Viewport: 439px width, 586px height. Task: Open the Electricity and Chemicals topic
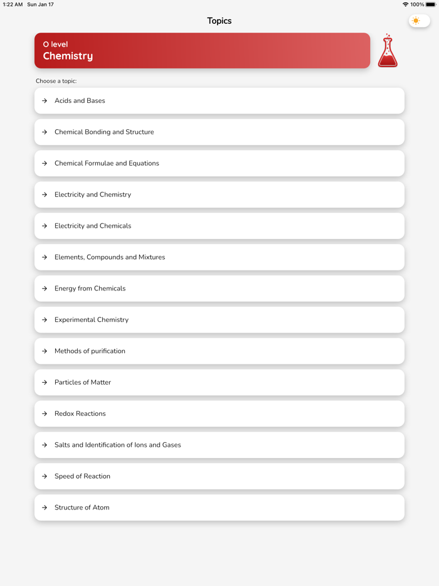pos(219,226)
